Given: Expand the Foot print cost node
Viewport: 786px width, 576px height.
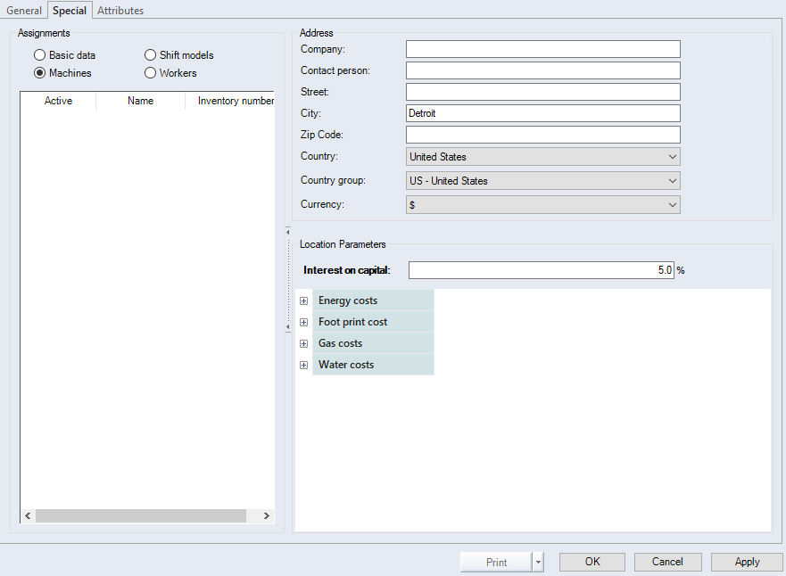Looking at the screenshot, I should point(304,323).
